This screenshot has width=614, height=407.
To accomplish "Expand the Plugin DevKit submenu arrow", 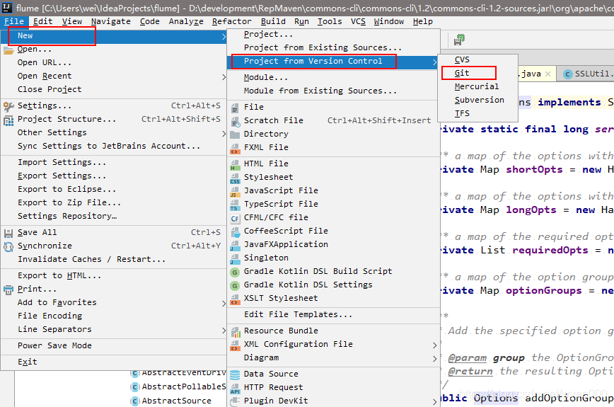I will pos(434,401).
